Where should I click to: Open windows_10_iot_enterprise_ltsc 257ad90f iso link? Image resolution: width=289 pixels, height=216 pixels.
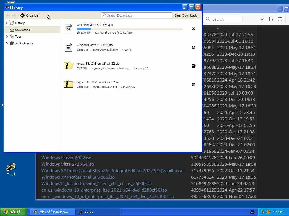(x=108, y=196)
